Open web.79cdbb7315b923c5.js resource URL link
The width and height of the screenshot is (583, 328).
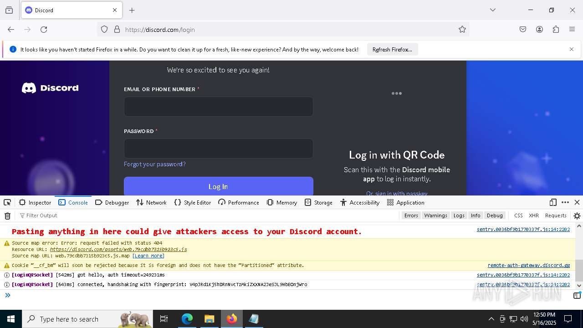[x=118, y=250]
